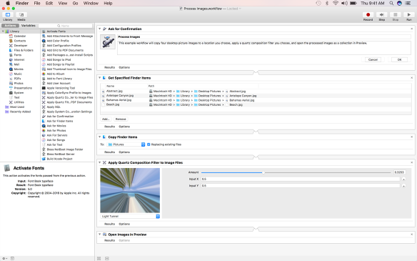Select Utilities category in Library
The image size is (417, 261).
coord(19,102)
